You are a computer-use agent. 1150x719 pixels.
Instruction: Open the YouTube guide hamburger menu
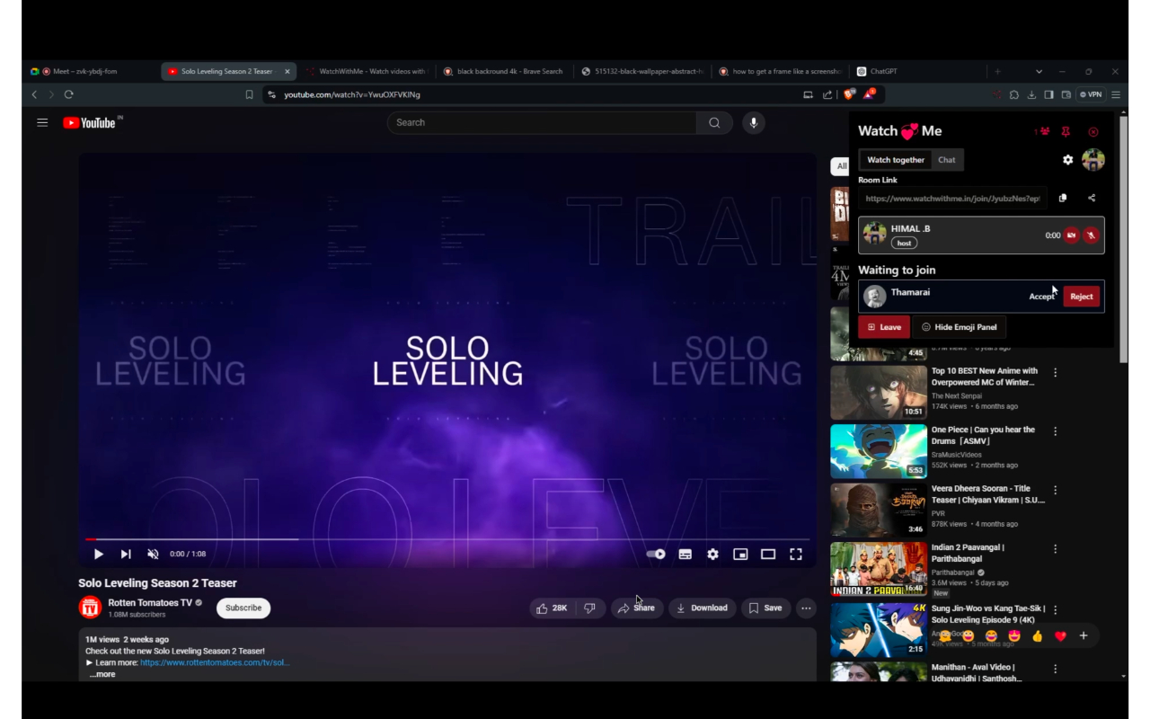pyautogui.click(x=42, y=122)
